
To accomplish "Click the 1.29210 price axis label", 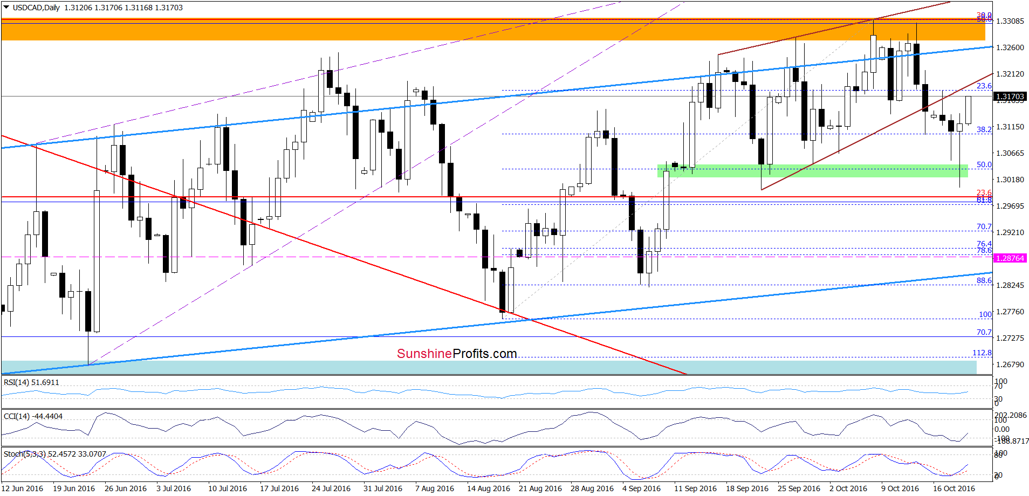I will tap(1010, 232).
